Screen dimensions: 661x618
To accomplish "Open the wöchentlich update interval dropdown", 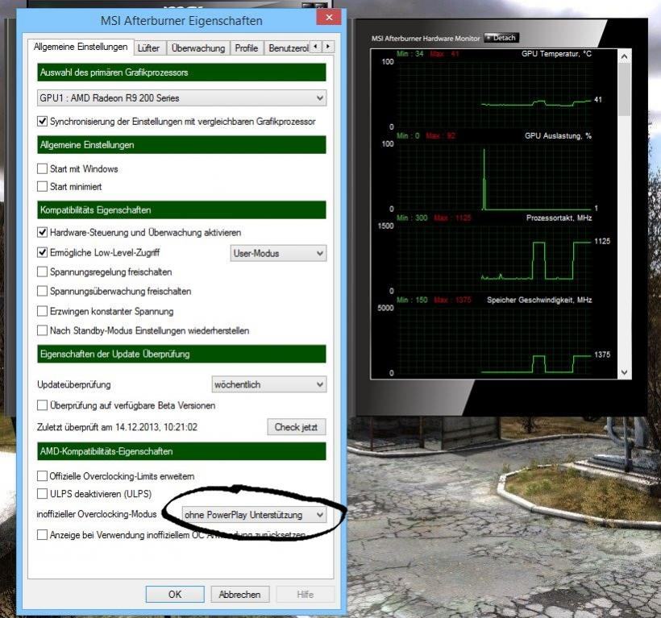I will click(269, 384).
